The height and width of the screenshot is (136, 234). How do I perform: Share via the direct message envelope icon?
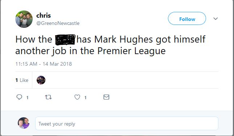(x=106, y=97)
